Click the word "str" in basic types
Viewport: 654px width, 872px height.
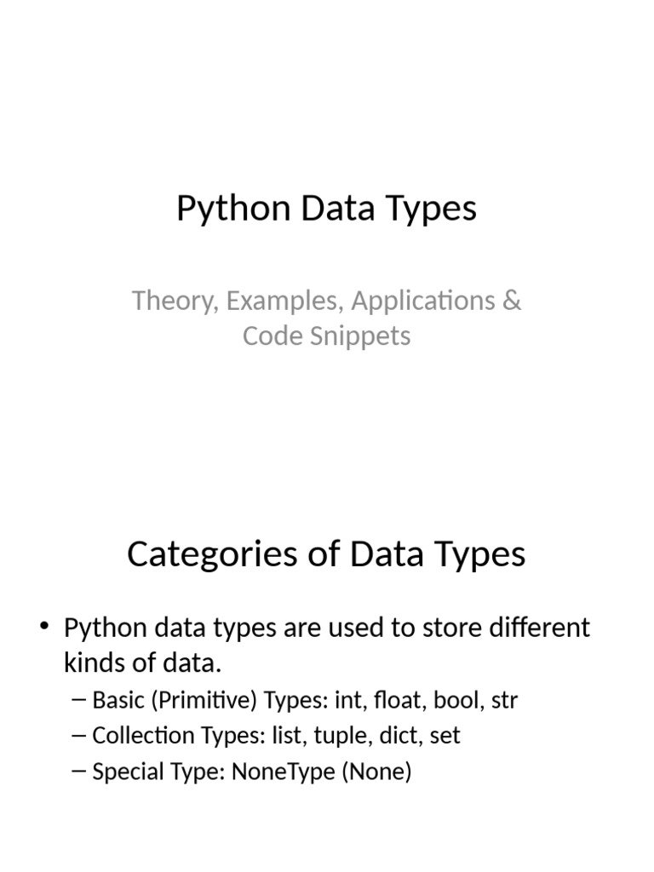(x=505, y=701)
